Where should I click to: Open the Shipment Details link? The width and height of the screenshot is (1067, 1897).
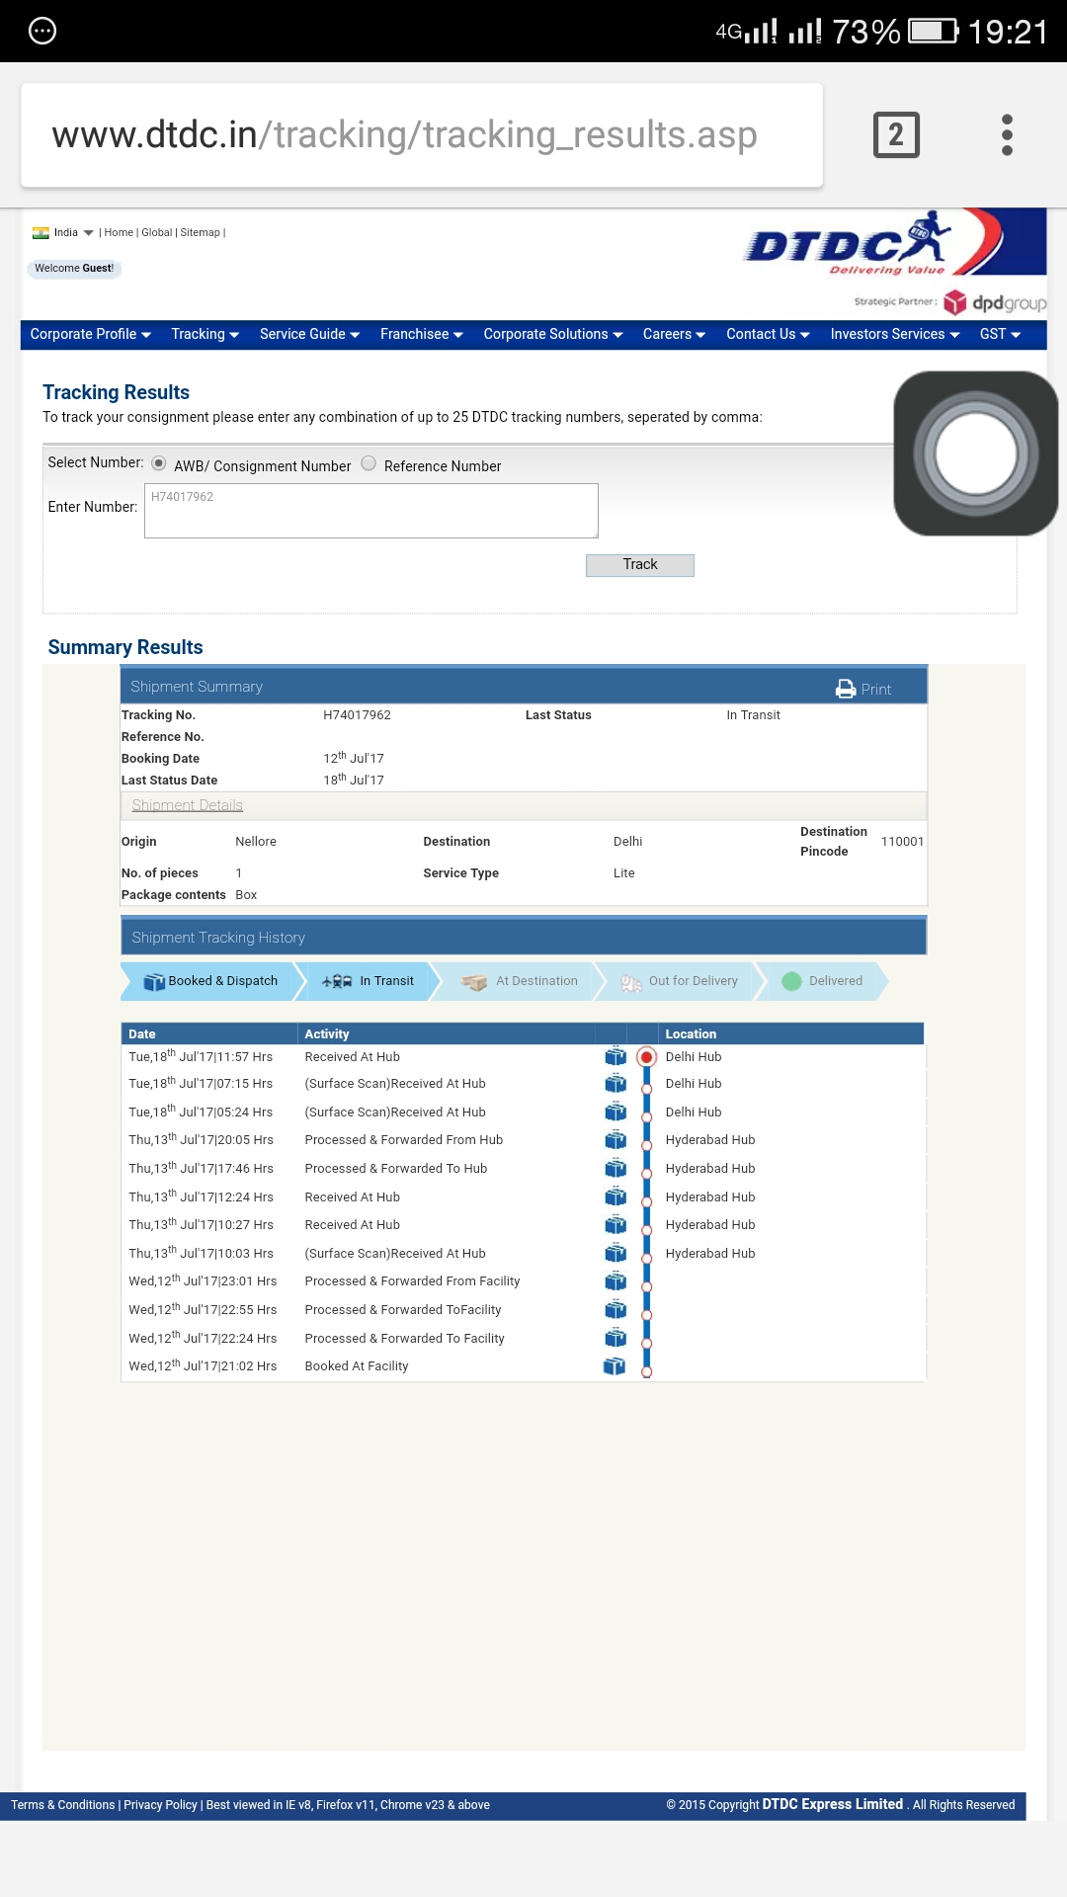coord(187,805)
